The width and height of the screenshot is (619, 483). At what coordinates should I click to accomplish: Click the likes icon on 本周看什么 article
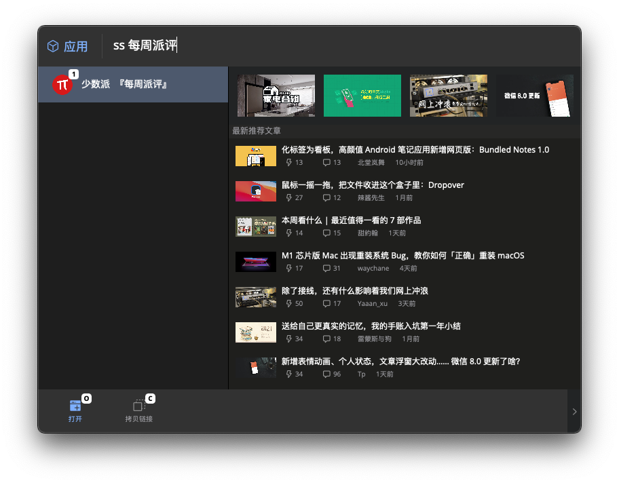(289, 233)
